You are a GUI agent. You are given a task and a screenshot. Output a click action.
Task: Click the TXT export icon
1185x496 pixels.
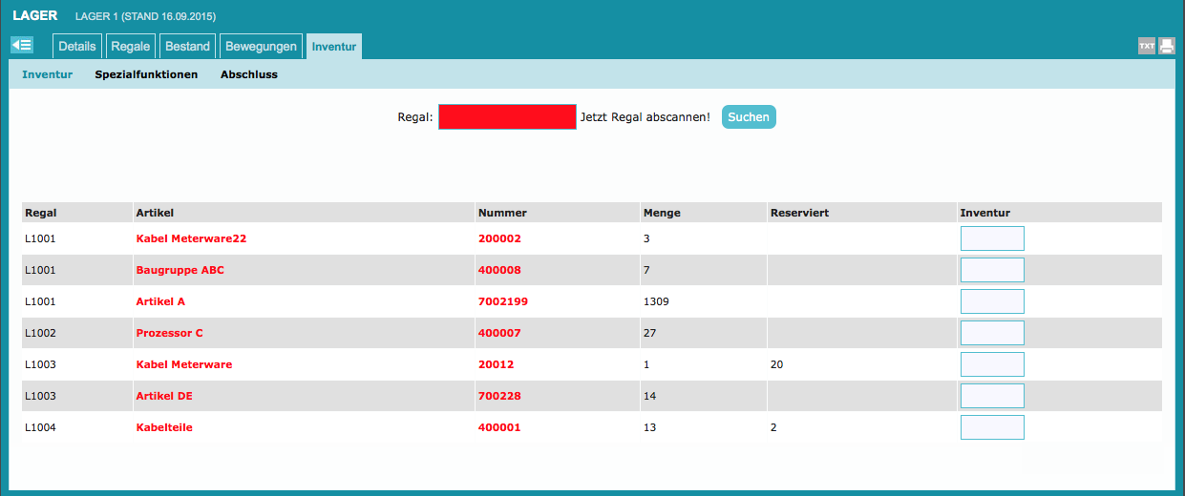[x=1146, y=47]
